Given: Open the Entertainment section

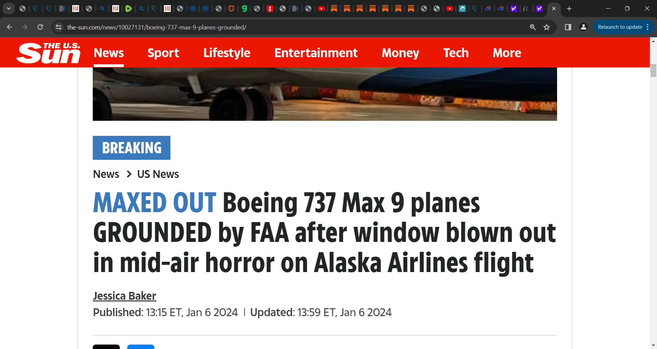Looking at the screenshot, I should click(x=316, y=53).
